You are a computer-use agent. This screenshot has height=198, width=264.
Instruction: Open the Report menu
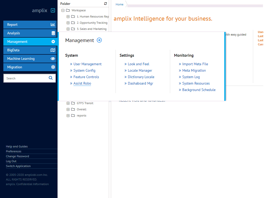[x=30, y=24]
